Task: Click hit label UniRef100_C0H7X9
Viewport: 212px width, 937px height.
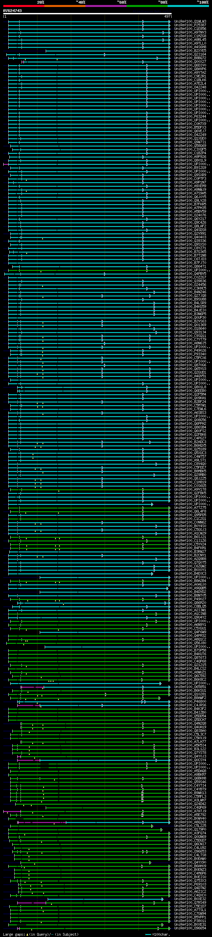Action: click(190, 124)
